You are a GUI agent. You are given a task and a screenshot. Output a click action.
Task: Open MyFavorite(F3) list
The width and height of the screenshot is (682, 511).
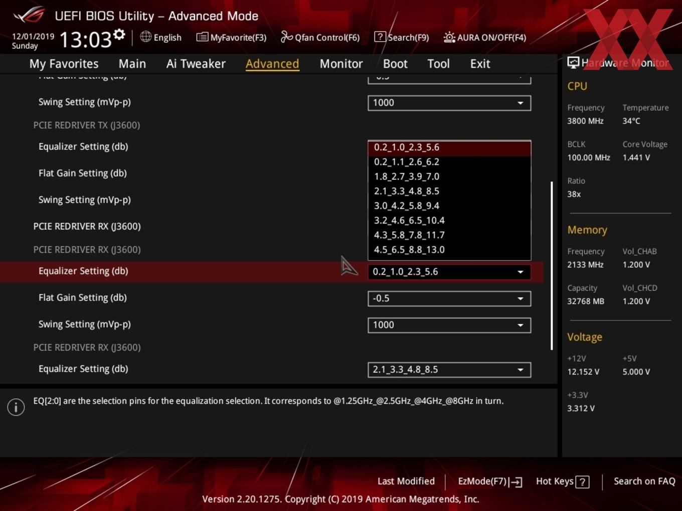pyautogui.click(x=231, y=37)
